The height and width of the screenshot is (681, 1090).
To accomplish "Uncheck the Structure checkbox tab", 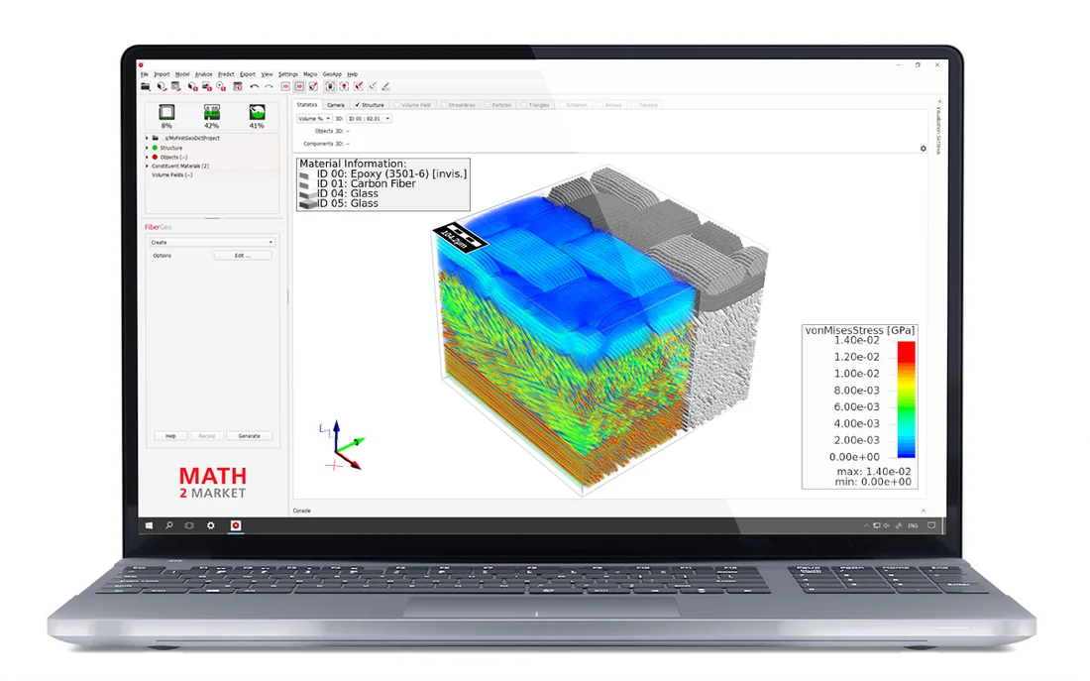I will [358, 105].
